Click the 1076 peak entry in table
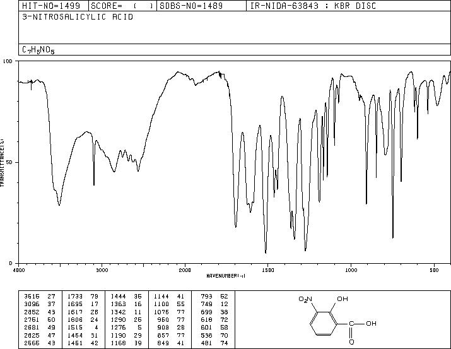 170,312
